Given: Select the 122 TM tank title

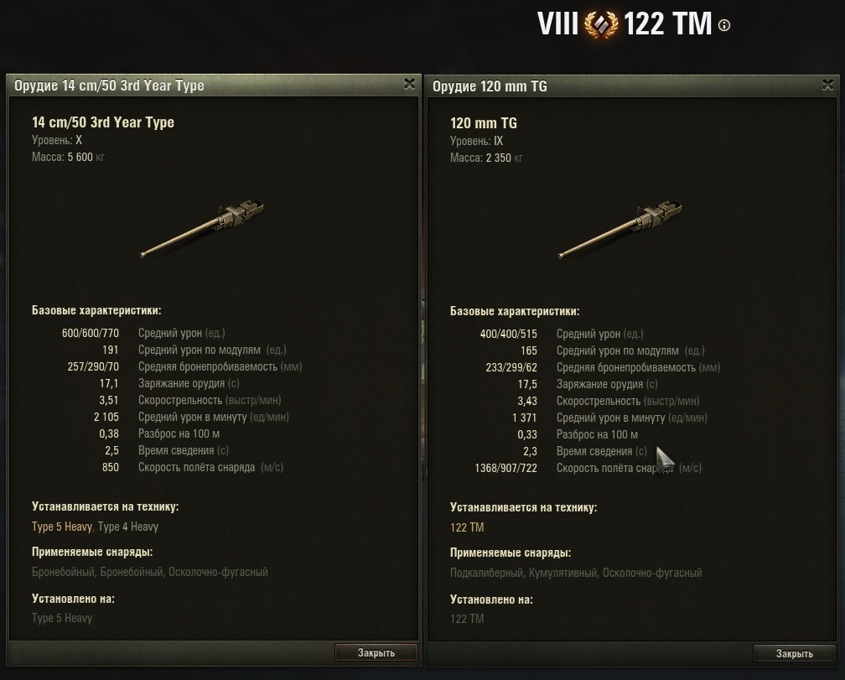Looking at the screenshot, I should [x=667, y=25].
